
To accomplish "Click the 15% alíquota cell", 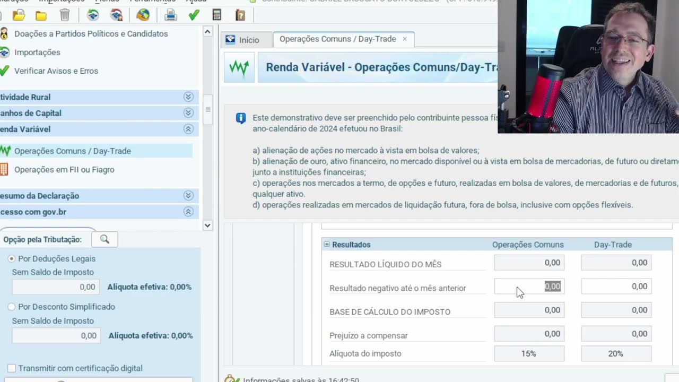I will [x=529, y=353].
